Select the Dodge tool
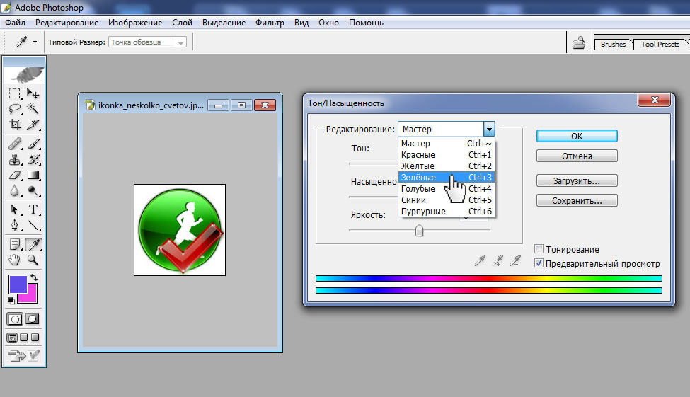Screen dimensions: 690x397 pyautogui.click(x=33, y=190)
